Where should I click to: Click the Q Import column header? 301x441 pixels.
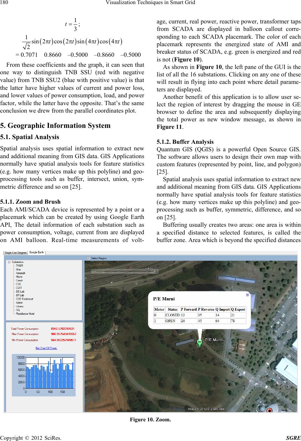coord(222,309)
